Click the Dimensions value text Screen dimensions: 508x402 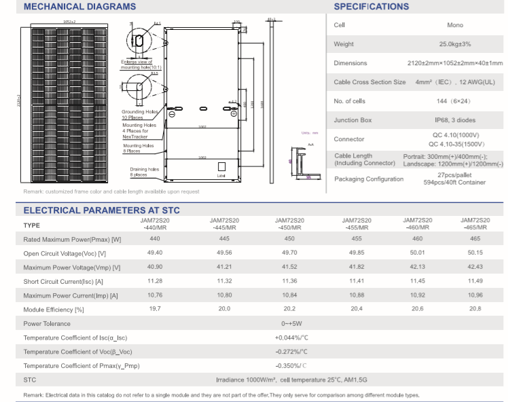[455, 63]
